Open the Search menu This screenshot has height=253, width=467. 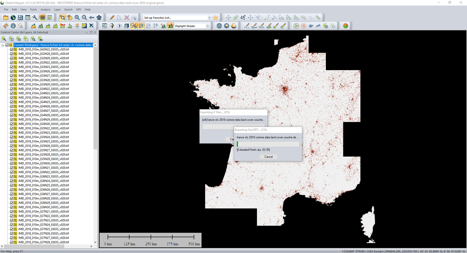(68, 9)
